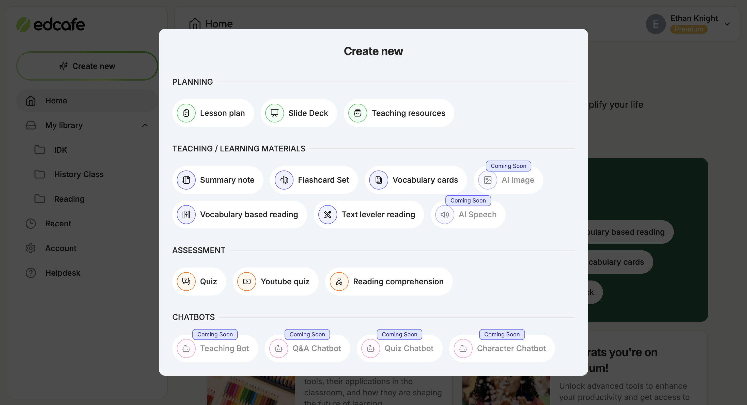Click the Vocabulary cards icon
Screen dimensions: 747x405
click(378, 180)
